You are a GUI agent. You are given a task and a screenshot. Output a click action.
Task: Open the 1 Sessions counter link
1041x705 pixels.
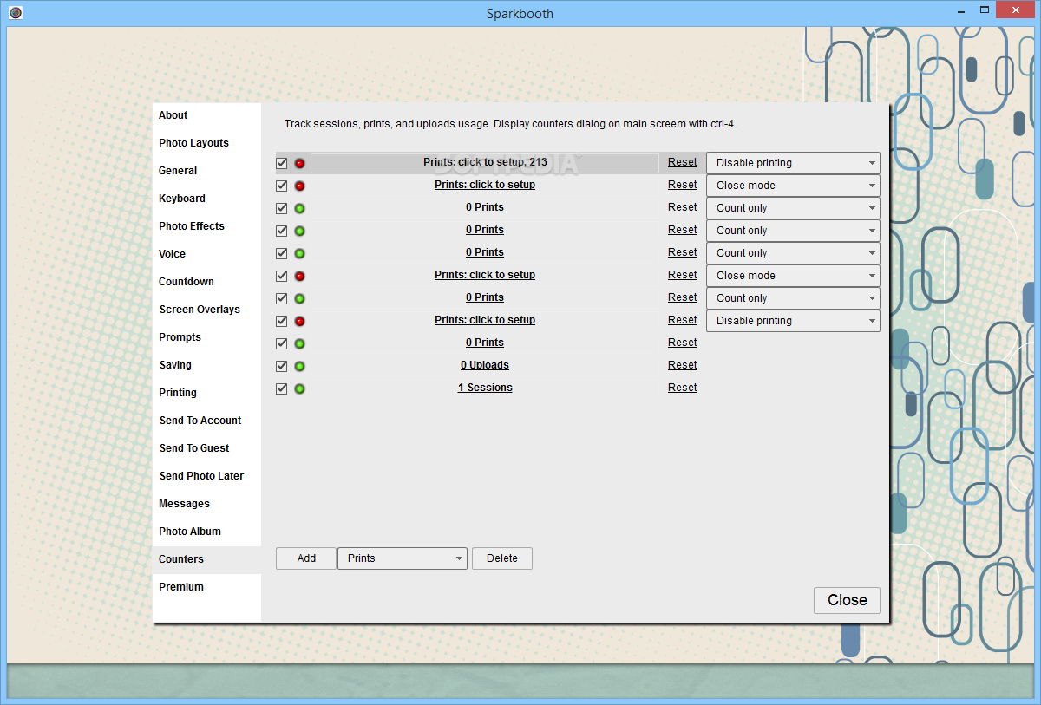(x=485, y=388)
